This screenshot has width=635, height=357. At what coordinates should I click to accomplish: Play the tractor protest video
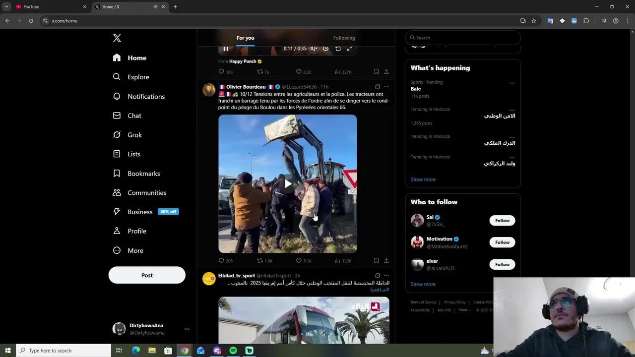coord(288,184)
